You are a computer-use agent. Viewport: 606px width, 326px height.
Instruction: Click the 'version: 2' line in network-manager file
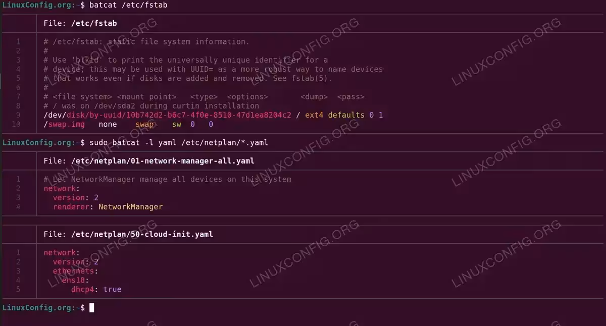76,198
